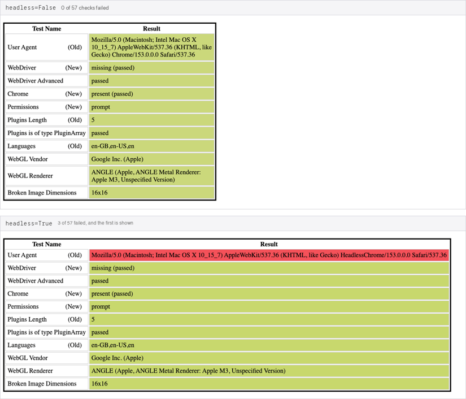Image resolution: width=466 pixels, height=399 pixels.
Task: Click the headless=True section label
Action: pyautogui.click(x=29, y=223)
